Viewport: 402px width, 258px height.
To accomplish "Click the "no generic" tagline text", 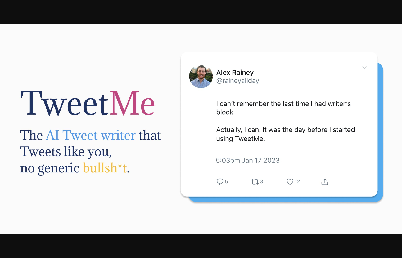I will click(50, 168).
